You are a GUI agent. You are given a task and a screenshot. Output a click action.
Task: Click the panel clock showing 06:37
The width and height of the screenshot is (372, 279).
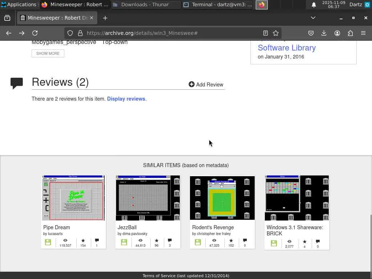click(333, 4)
